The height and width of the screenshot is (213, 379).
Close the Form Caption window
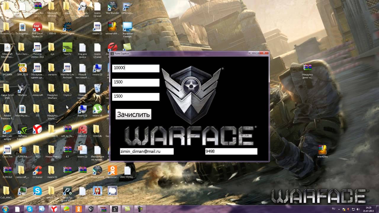(x=264, y=53)
